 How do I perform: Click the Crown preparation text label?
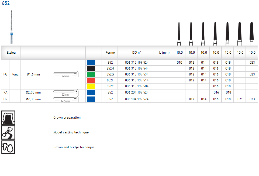67,118
